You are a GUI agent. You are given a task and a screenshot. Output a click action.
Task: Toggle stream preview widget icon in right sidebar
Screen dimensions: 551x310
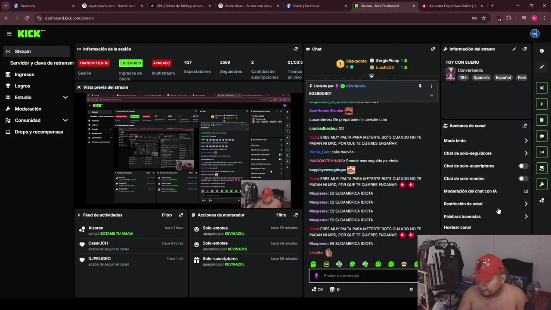click(542, 88)
